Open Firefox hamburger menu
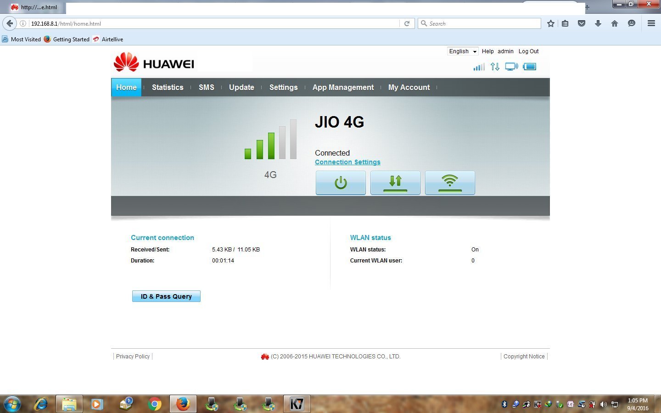Viewport: 661px width, 413px height. (x=651, y=23)
